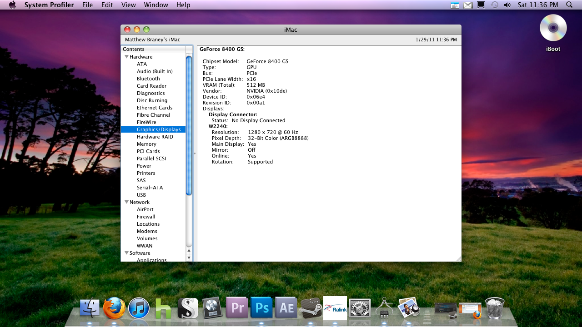The height and width of the screenshot is (327, 582).
Task: Open Preview from the Dock
Action: (408, 308)
